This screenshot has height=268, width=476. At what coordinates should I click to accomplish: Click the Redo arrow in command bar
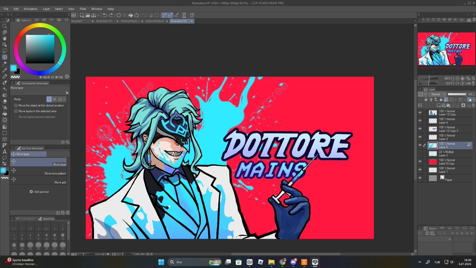111,15
